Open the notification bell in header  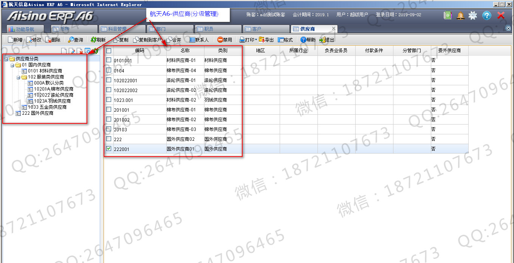pos(460,15)
